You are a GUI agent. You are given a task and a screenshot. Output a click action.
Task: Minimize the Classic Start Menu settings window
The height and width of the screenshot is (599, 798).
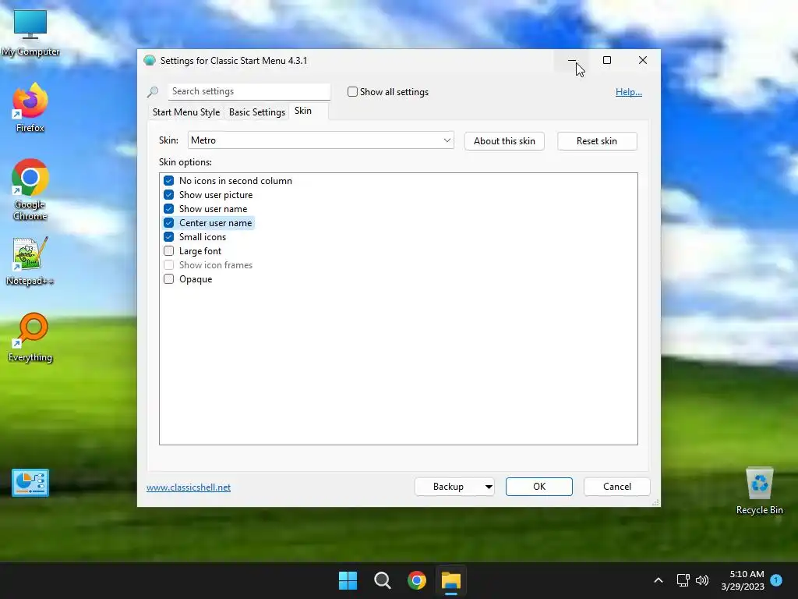pyautogui.click(x=571, y=61)
